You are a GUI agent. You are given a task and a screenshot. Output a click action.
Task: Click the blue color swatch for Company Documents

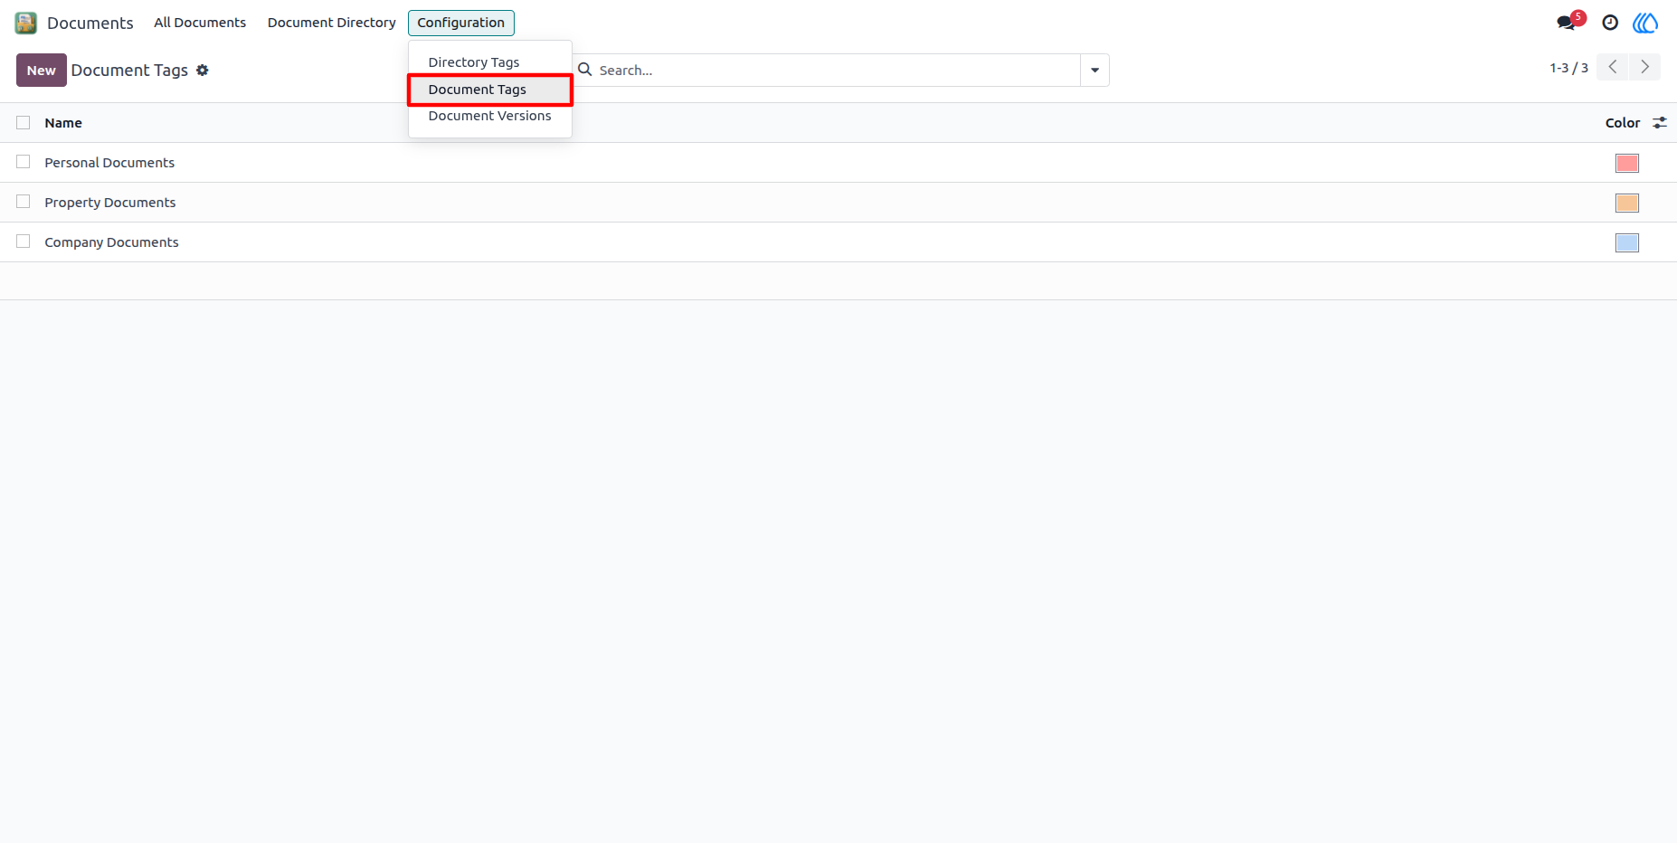[1627, 242]
